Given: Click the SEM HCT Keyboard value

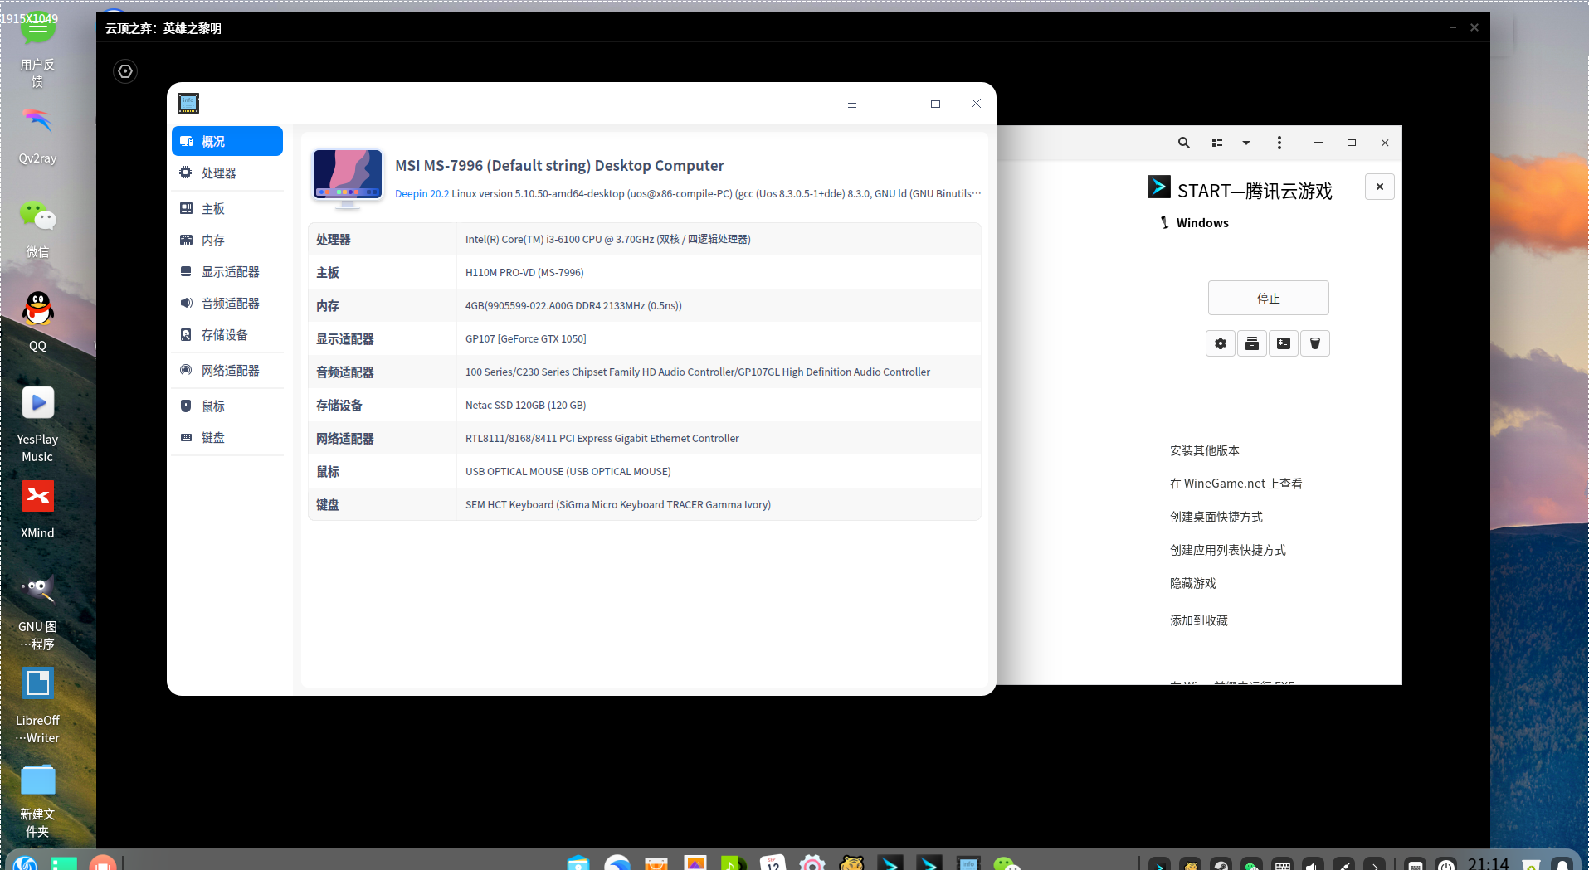Looking at the screenshot, I should pyautogui.click(x=617, y=504).
